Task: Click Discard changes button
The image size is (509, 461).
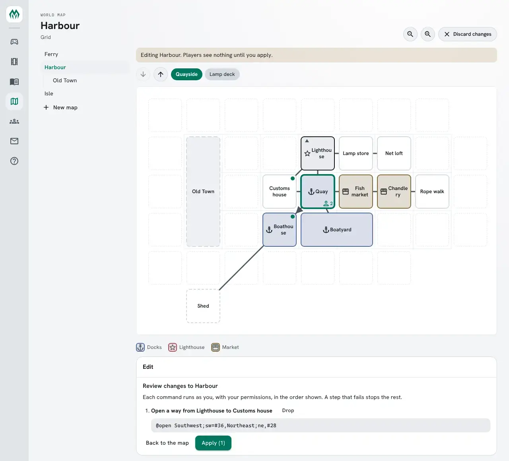Action: (468, 34)
